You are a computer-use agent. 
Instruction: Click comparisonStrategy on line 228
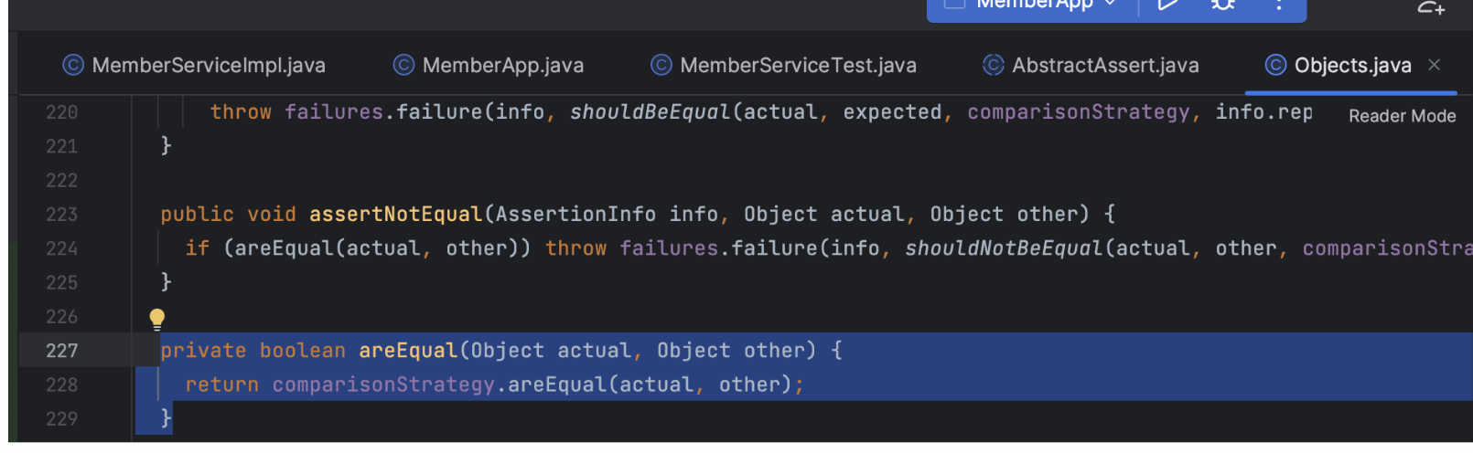click(x=383, y=385)
